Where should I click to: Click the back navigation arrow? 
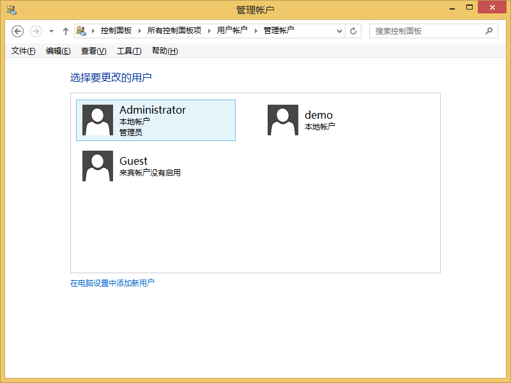(17, 31)
